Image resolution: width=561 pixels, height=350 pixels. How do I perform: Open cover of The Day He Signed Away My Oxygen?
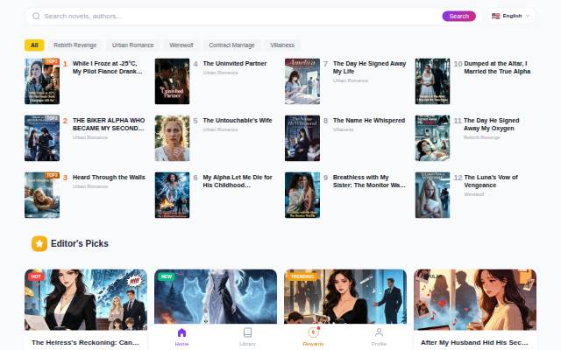432,138
